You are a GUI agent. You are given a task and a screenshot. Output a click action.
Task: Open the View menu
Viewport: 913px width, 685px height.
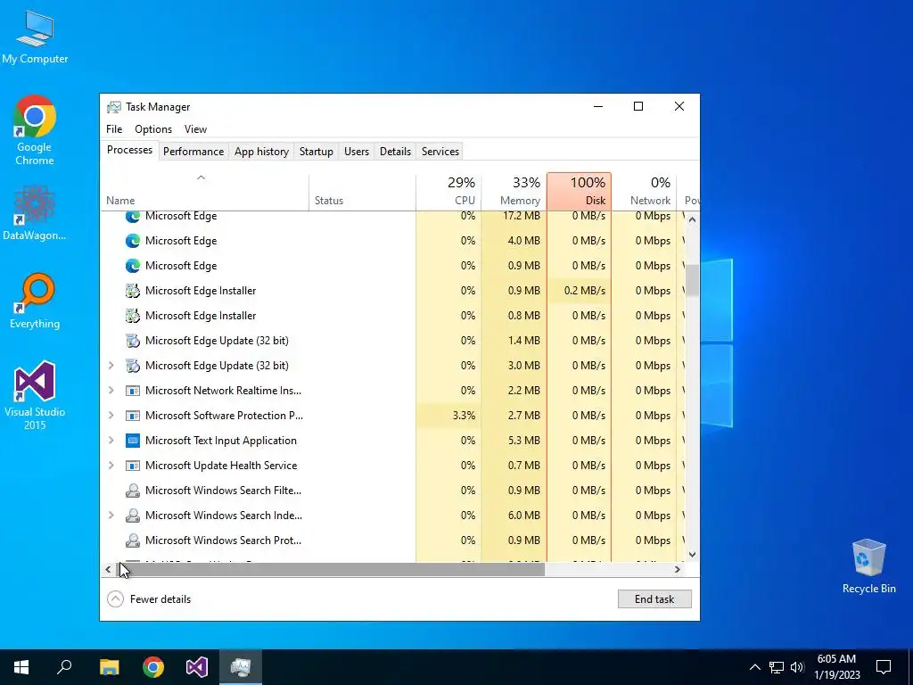pyautogui.click(x=195, y=129)
